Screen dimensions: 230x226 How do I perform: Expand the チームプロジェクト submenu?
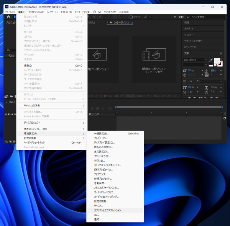click(52, 123)
